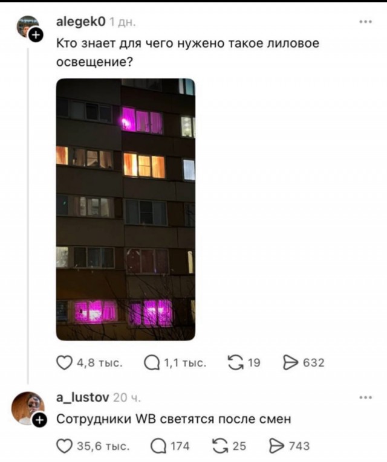Open post via '1 дн.' timestamp
387x462 pixels.
(122, 22)
